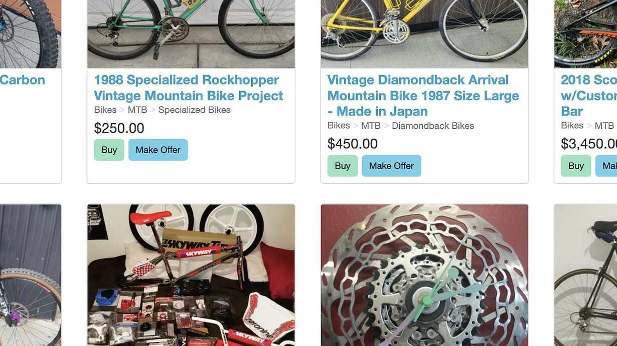Open the 1988 Specialized Rockhopper listing title
The height and width of the screenshot is (346, 617).
(x=189, y=88)
